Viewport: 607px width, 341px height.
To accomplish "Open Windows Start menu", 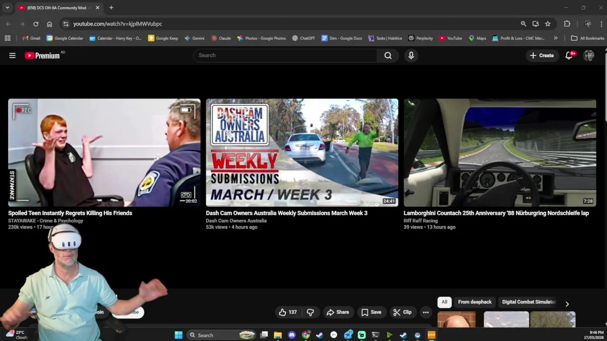I will [x=178, y=335].
